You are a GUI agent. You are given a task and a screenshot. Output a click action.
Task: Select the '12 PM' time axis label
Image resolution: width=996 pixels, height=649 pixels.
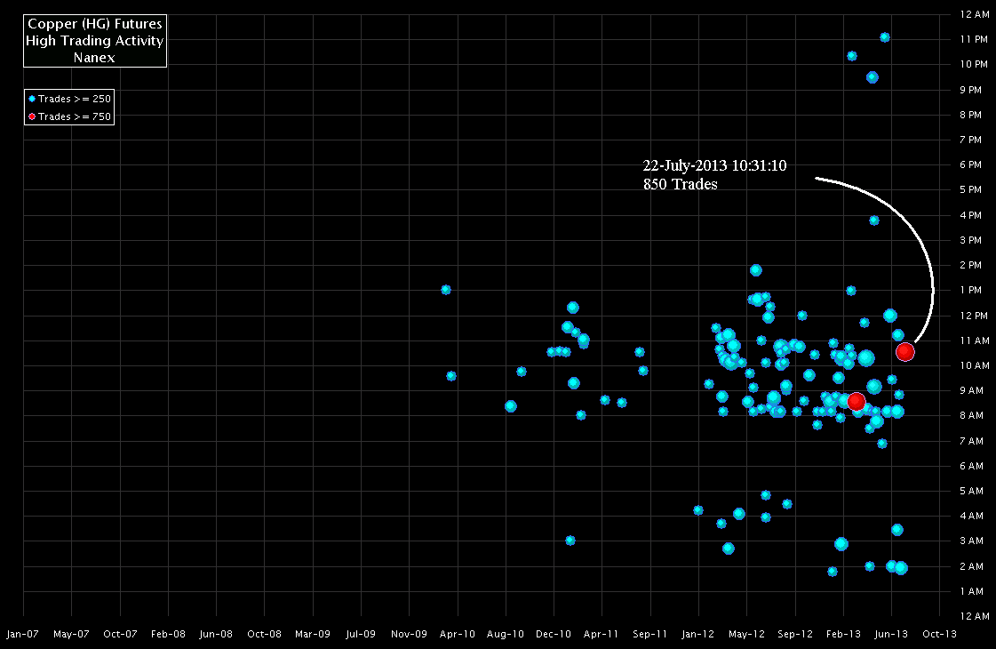pos(974,316)
